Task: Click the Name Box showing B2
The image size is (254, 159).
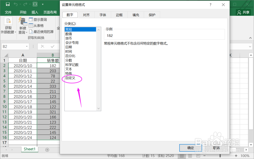Action: pos(13,47)
